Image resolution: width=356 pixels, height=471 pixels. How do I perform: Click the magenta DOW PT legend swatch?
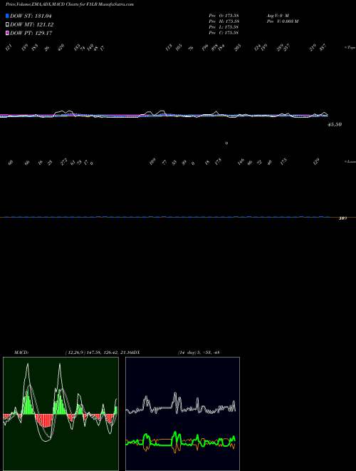point(7,33)
